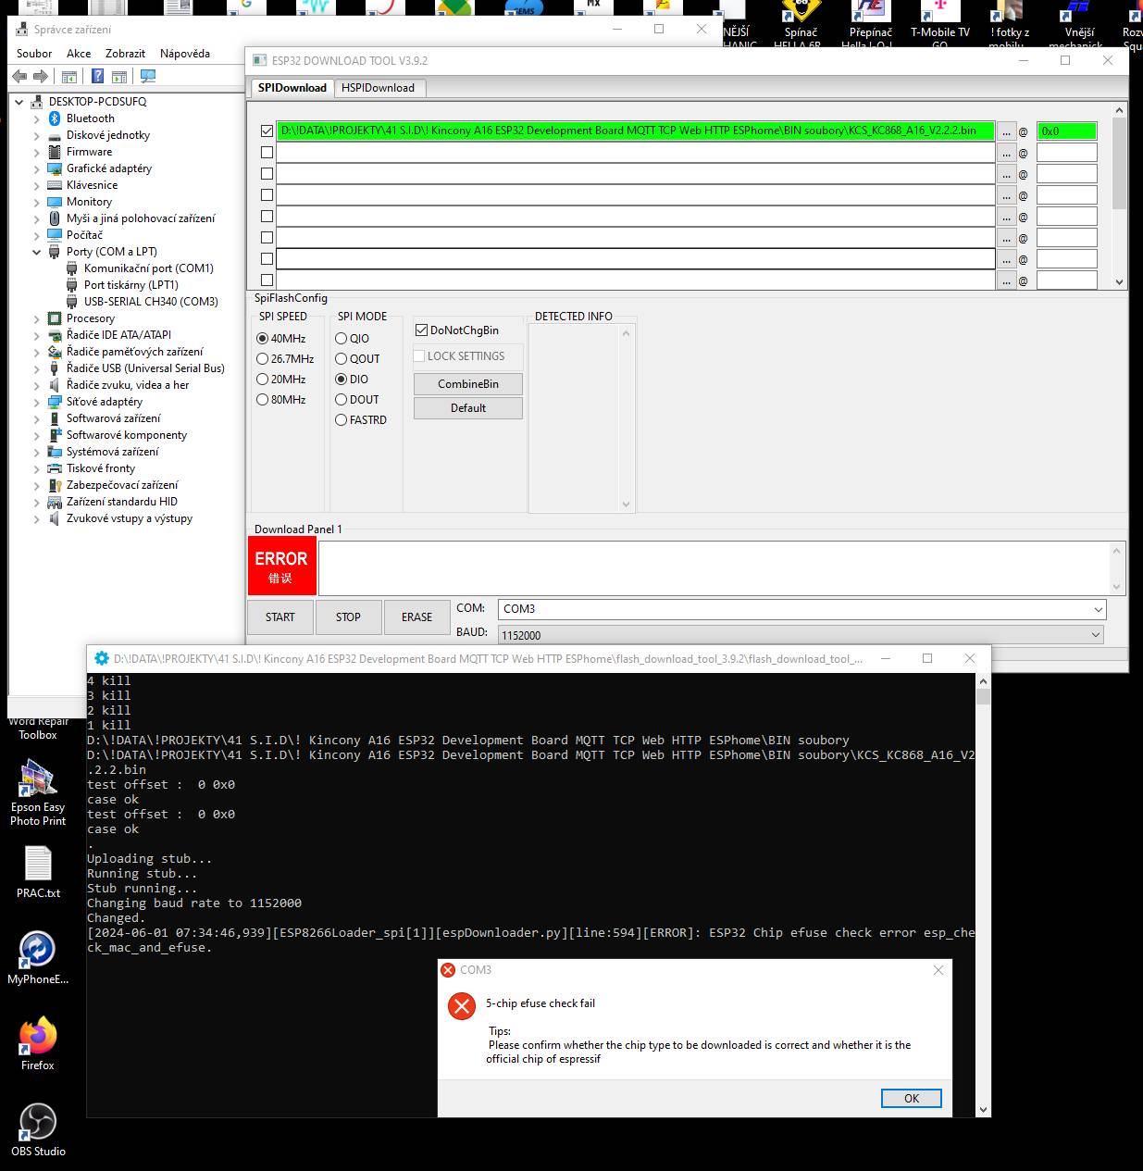The height and width of the screenshot is (1171, 1143).
Task: Click the red error icon in COM3 dialog
Action: tap(461, 1006)
